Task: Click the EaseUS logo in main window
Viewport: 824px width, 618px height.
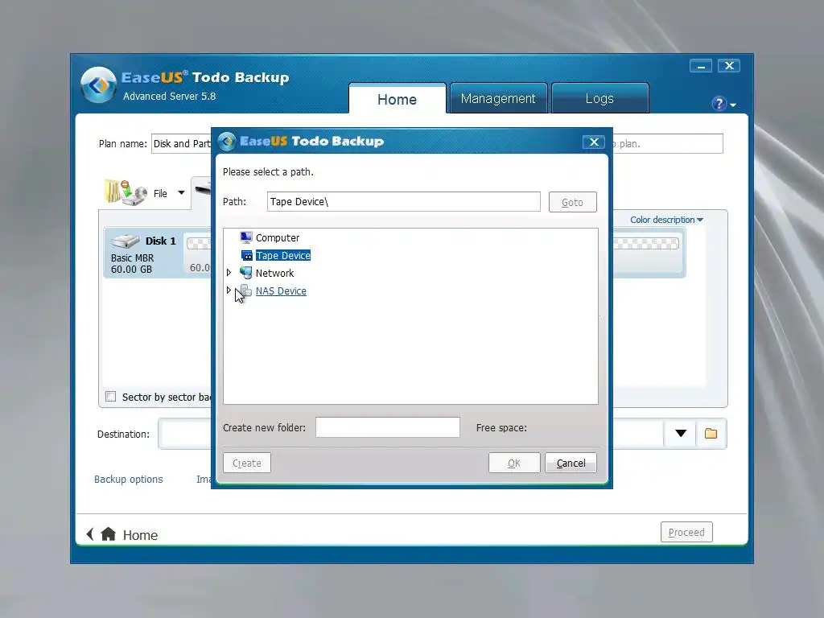Action: (x=98, y=84)
